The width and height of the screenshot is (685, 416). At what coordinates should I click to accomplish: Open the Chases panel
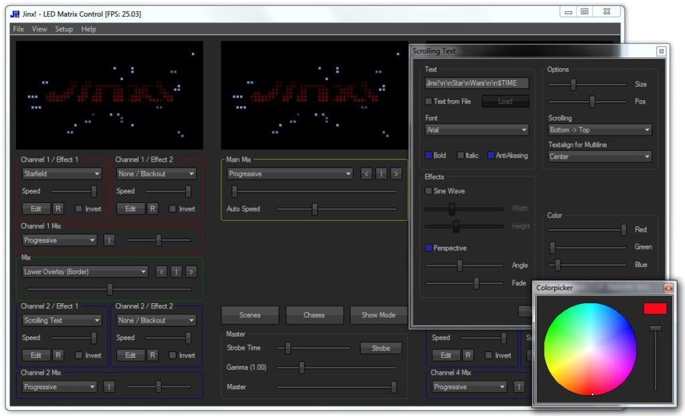coord(314,315)
